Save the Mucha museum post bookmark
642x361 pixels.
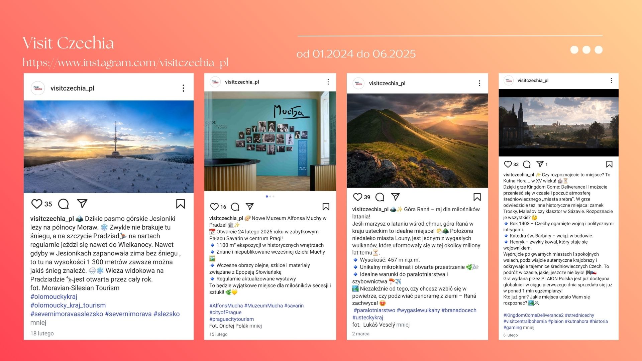click(x=326, y=207)
